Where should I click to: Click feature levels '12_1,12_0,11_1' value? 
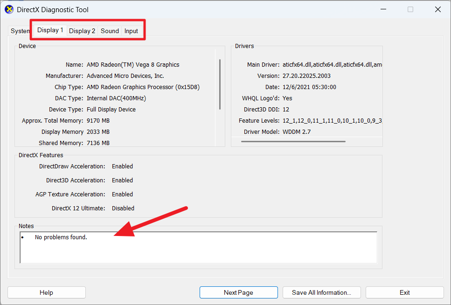(332, 121)
